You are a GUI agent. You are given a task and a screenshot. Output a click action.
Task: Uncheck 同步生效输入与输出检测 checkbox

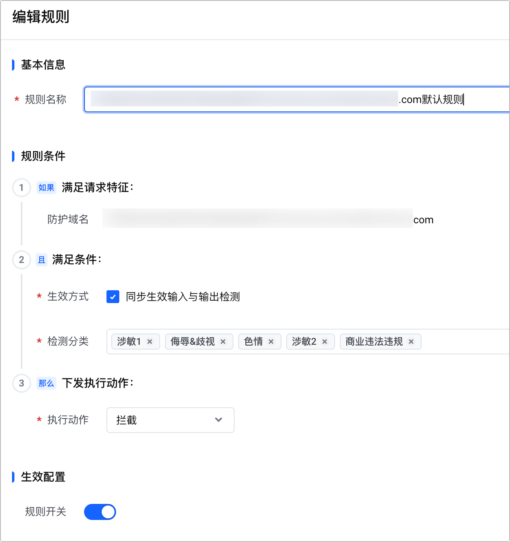(113, 297)
